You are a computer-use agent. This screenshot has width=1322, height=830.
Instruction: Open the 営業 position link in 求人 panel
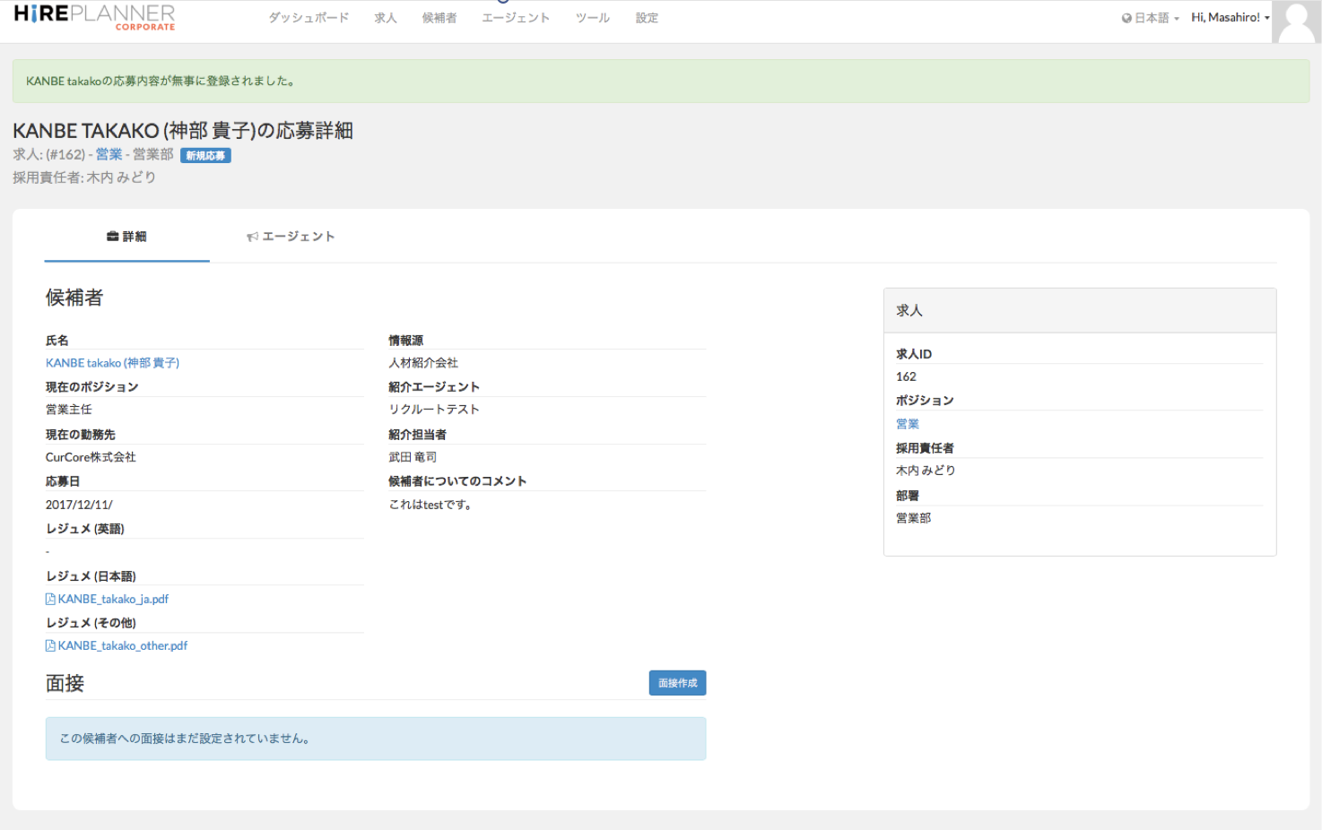pyautogui.click(x=908, y=424)
